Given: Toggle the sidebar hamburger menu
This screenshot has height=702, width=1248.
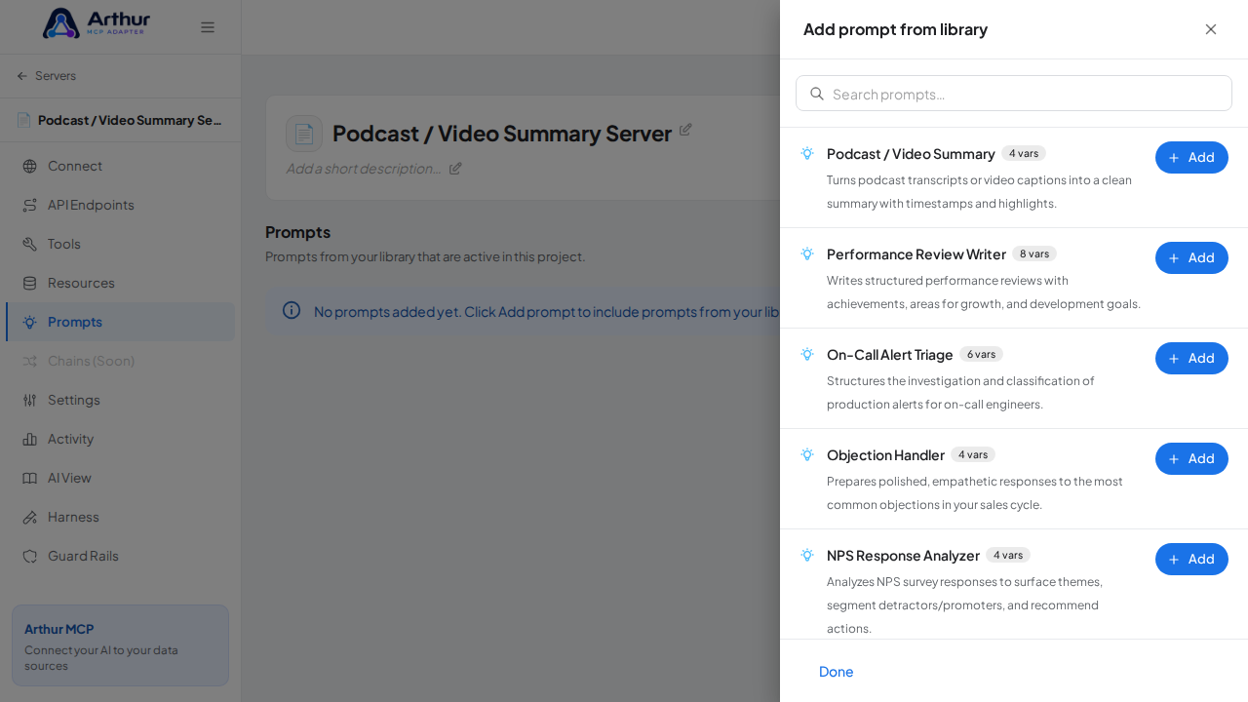Looking at the screenshot, I should click(208, 27).
